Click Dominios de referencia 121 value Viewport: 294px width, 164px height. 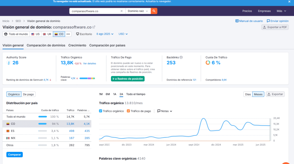(194, 80)
